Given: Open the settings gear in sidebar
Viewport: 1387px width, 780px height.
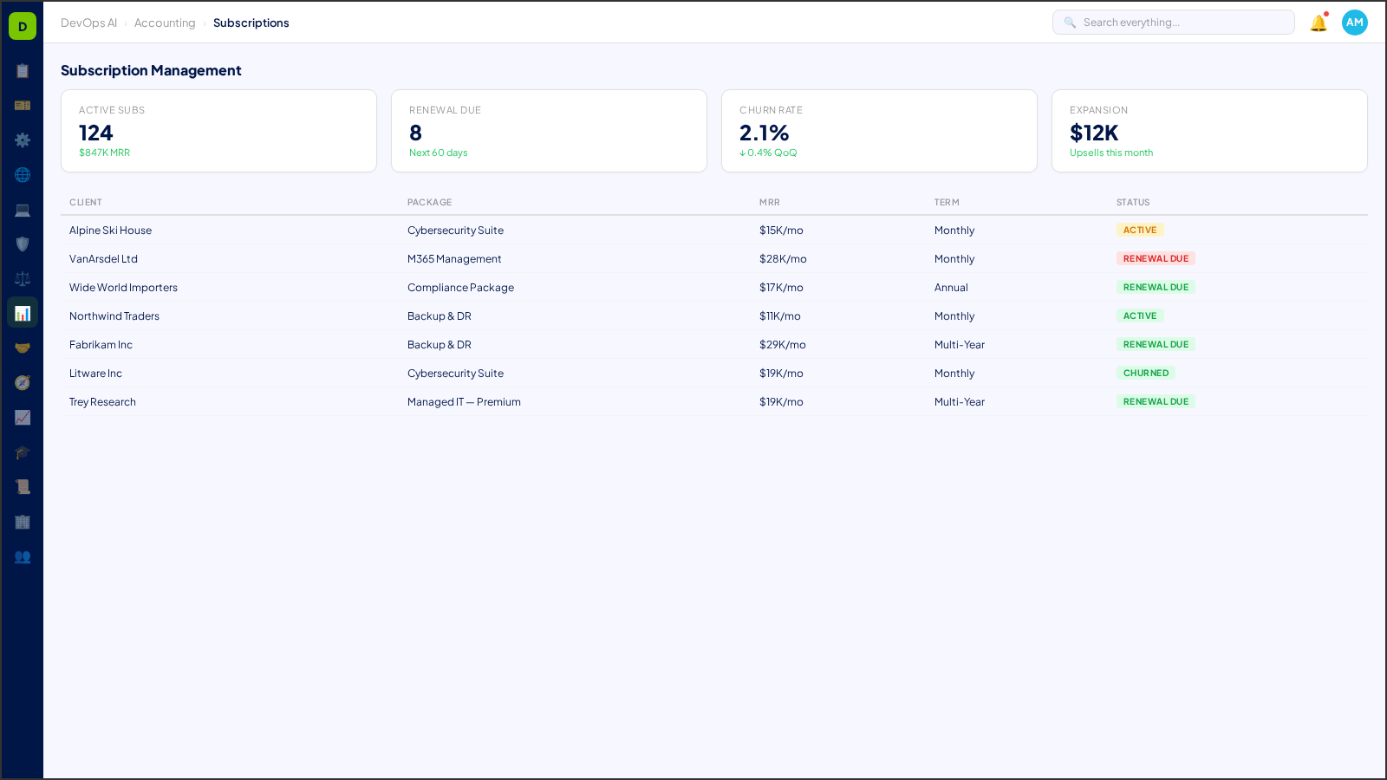Looking at the screenshot, I should click(x=22, y=140).
